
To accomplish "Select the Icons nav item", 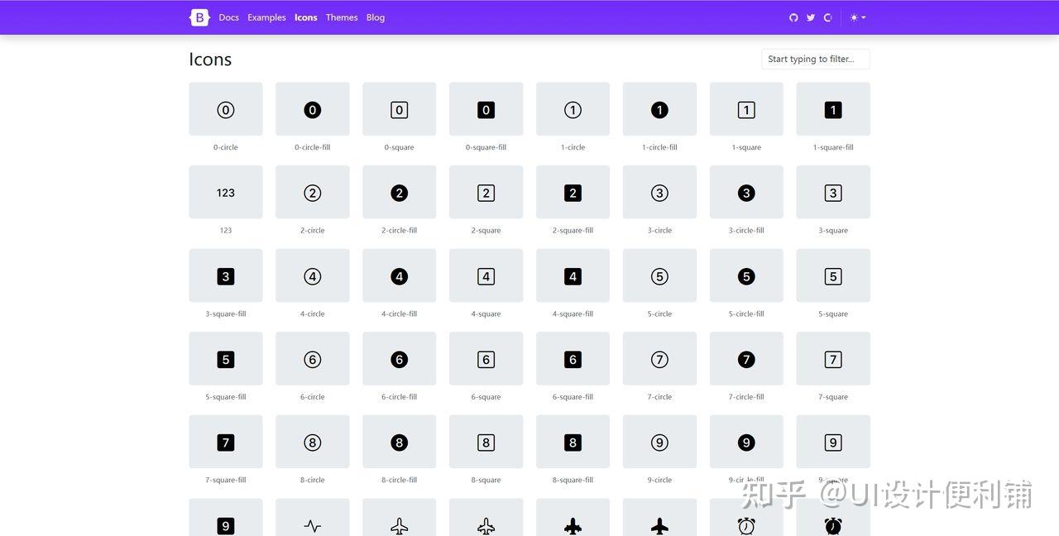I will (x=306, y=17).
